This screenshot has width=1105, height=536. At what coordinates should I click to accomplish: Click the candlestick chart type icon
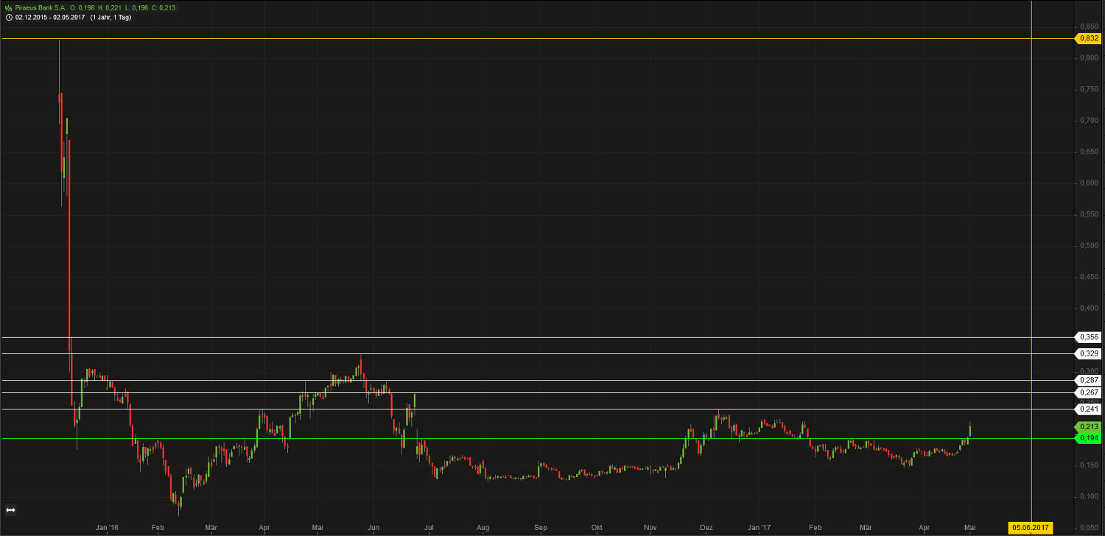(x=8, y=8)
